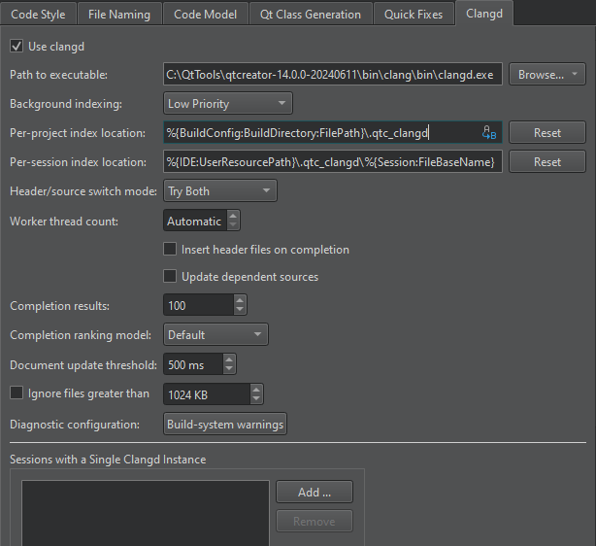Open the Quick Fixes tab
This screenshot has width=596, height=546.
[413, 15]
